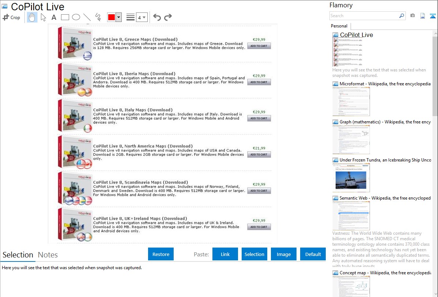The width and height of the screenshot is (438, 297).
Task: Click the line thickness icon
Action: (x=130, y=17)
